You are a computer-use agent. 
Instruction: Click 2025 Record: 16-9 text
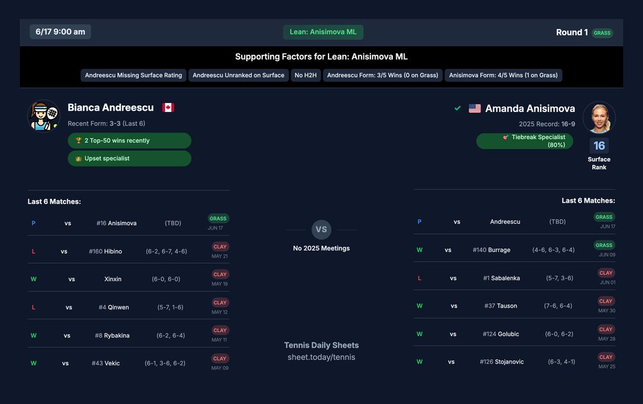point(547,124)
